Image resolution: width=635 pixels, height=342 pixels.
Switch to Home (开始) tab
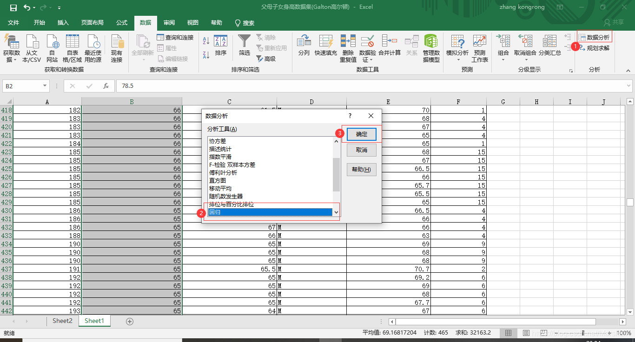click(x=40, y=23)
